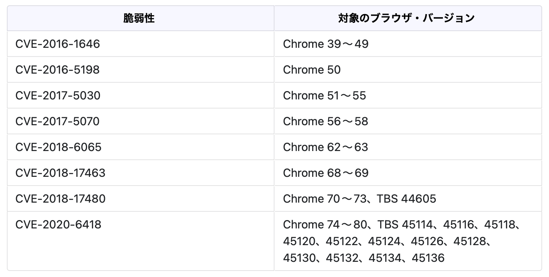Click the Chrome 51～55 text

[324, 96]
